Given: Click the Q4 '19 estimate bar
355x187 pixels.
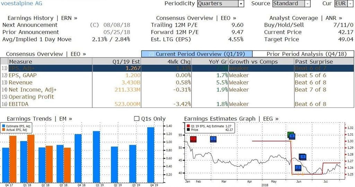Looking at the screenshot, I should [151, 155].
